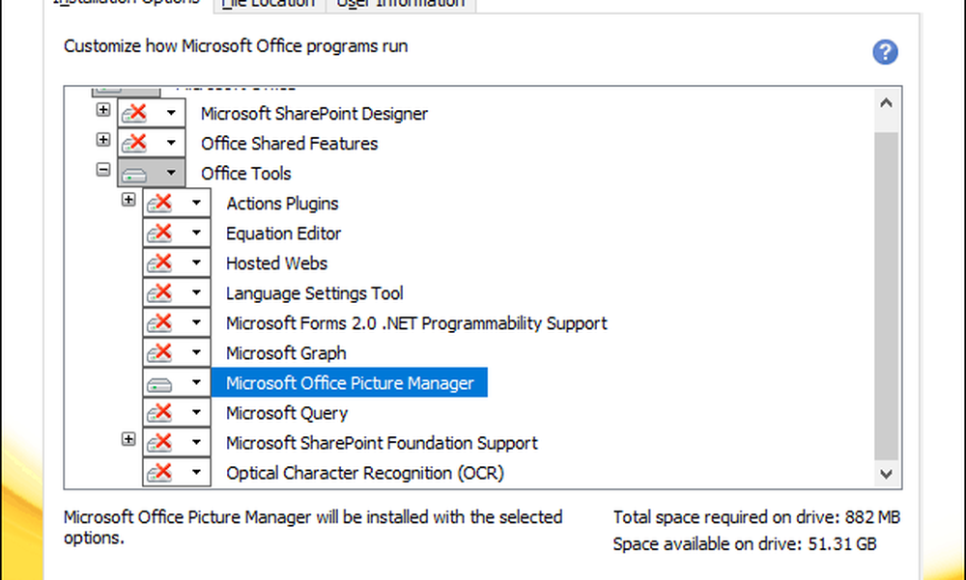
Task: Expand Microsoft SharePoint Foundation Support node
Action: pos(128,440)
